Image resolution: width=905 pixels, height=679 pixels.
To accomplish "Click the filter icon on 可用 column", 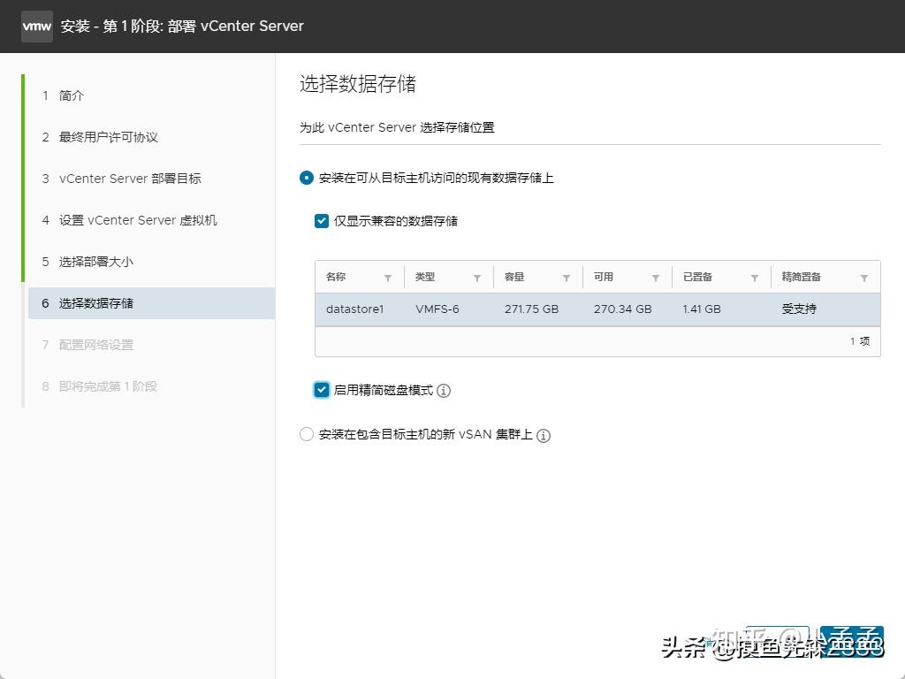I will click(654, 276).
